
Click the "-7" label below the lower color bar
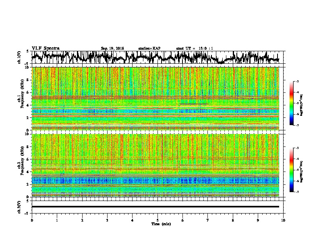(x=297, y=192)
